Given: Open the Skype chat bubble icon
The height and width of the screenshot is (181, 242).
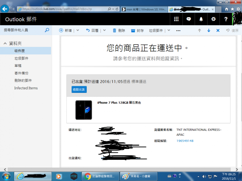Looking at the screenshot, I should (189, 19).
